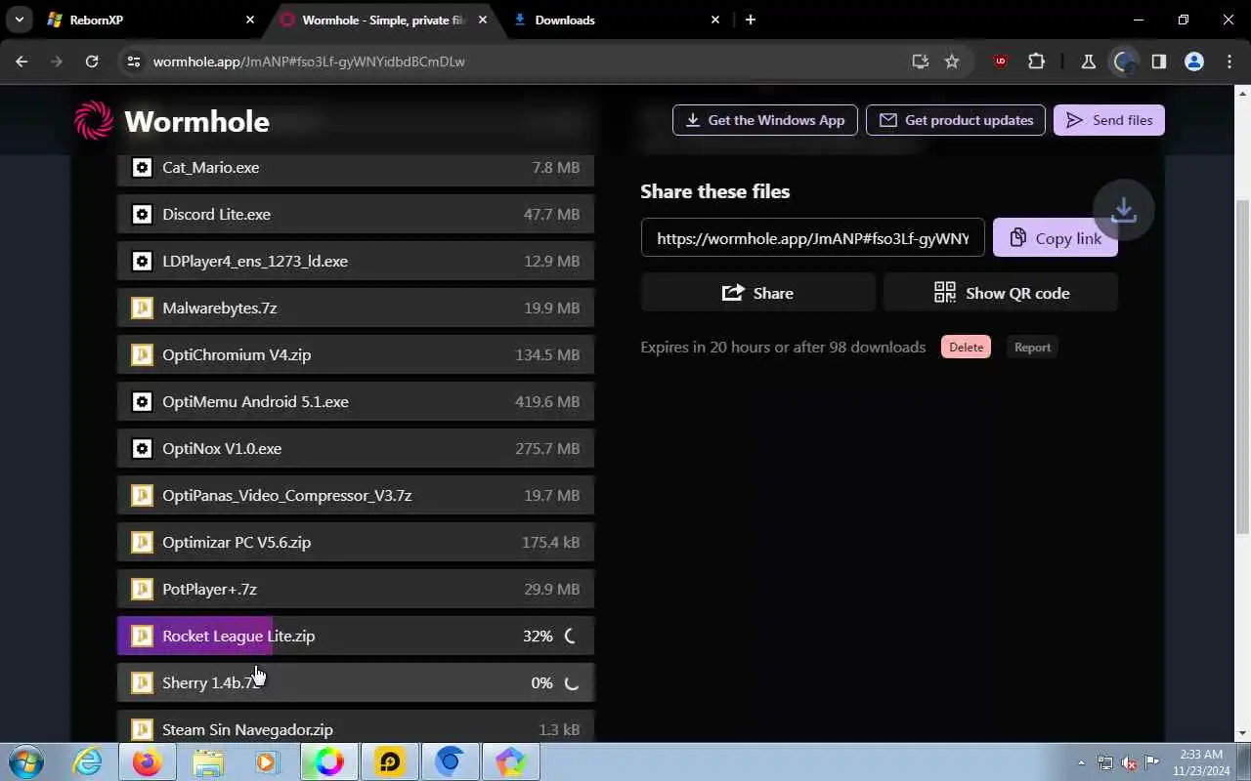Open the media player icon in taskbar
The width and height of the screenshot is (1251, 781).
click(269, 761)
